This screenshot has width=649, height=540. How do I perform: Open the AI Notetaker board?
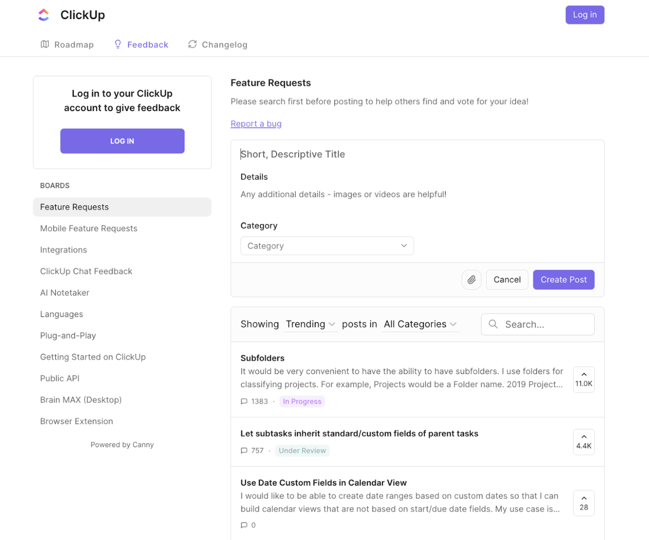tap(122, 293)
